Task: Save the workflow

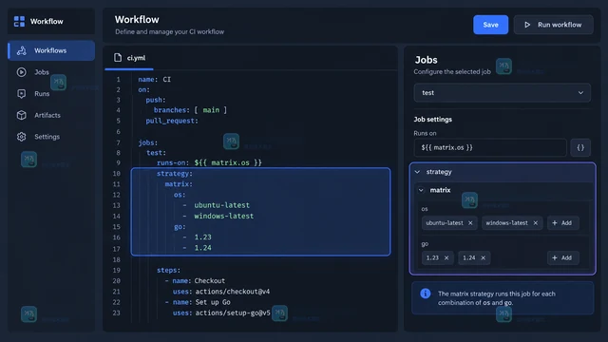Action: point(490,25)
